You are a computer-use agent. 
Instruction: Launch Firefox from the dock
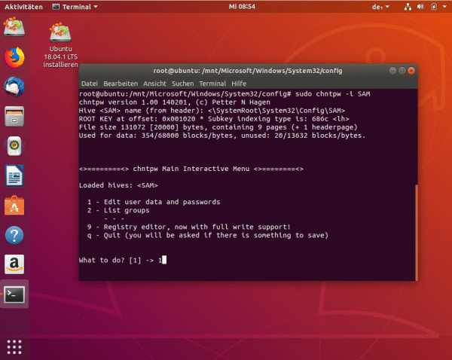coord(14,58)
